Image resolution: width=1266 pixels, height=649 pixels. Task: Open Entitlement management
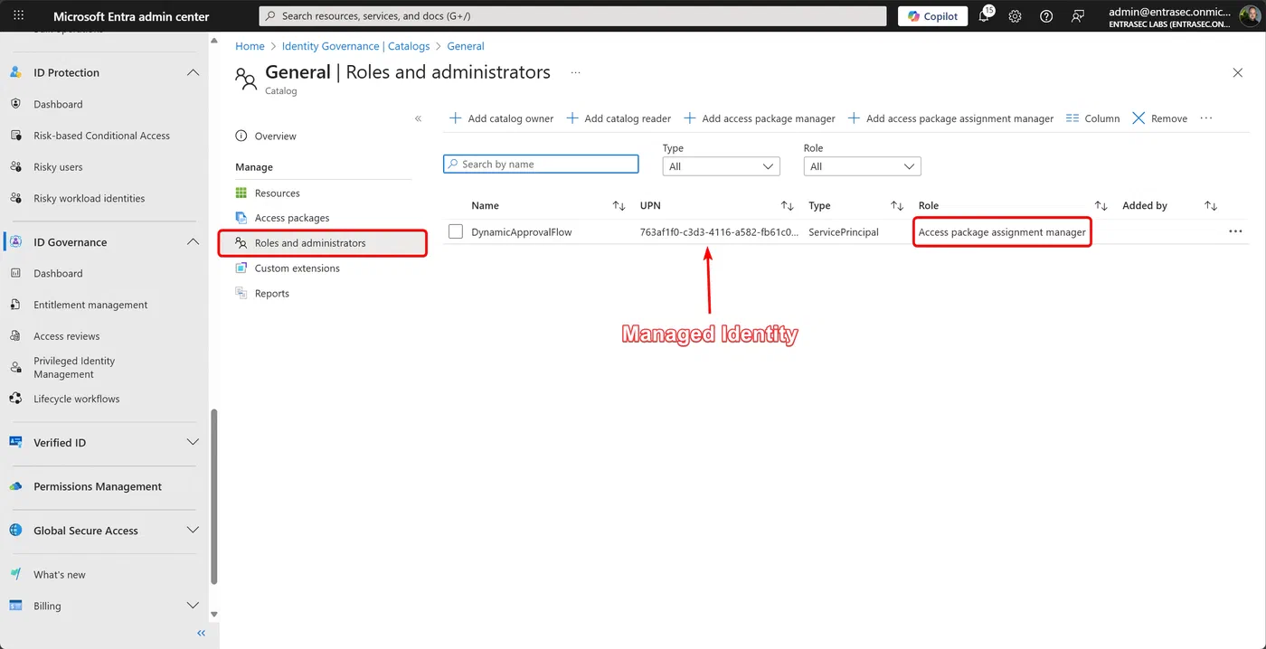(90, 305)
